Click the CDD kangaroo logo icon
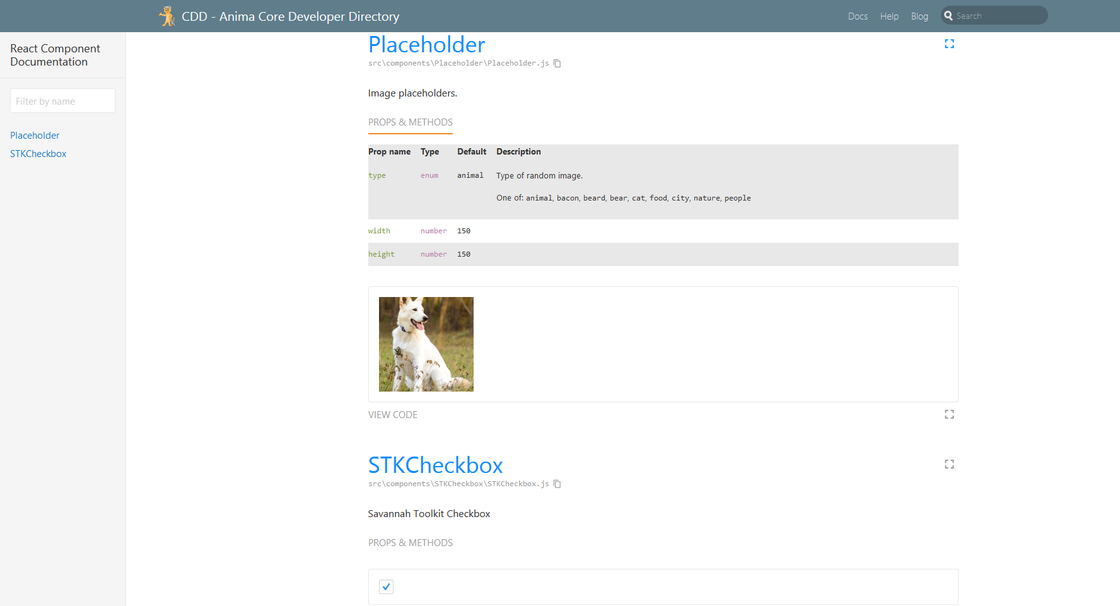 pos(167,16)
